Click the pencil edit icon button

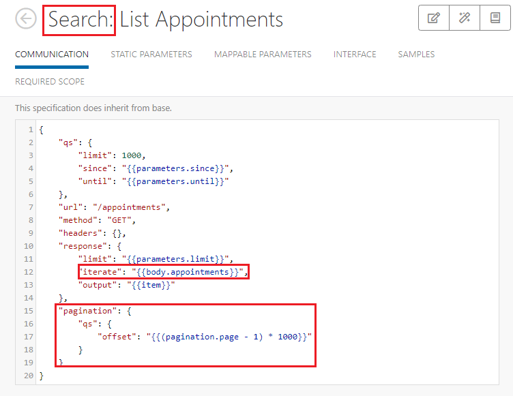click(x=434, y=18)
